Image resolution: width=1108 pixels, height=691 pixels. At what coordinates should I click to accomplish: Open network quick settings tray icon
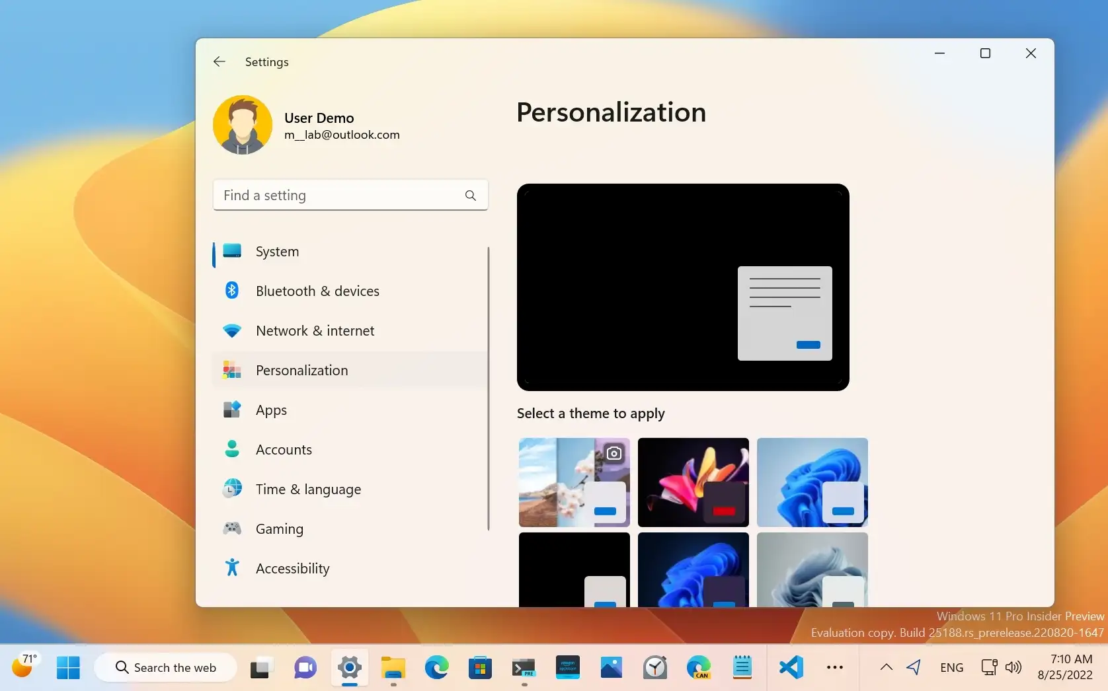989,667
